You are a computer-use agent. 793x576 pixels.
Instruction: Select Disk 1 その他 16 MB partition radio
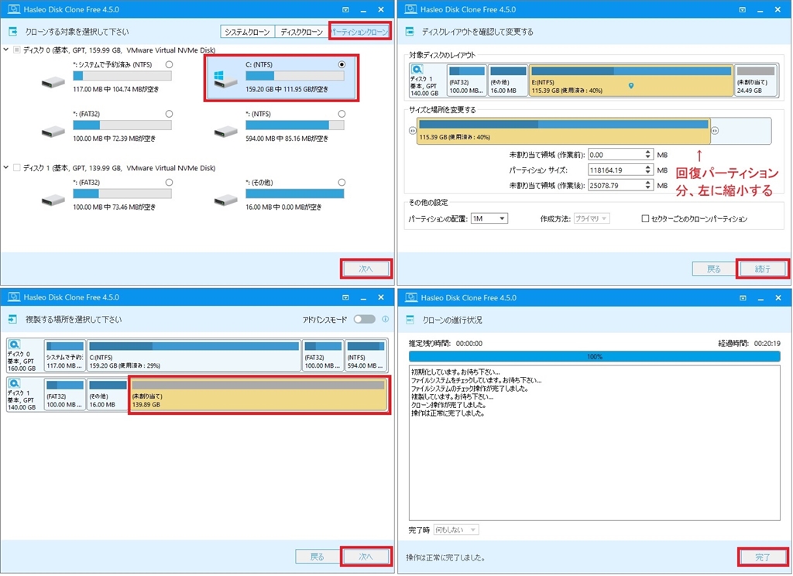(x=342, y=182)
